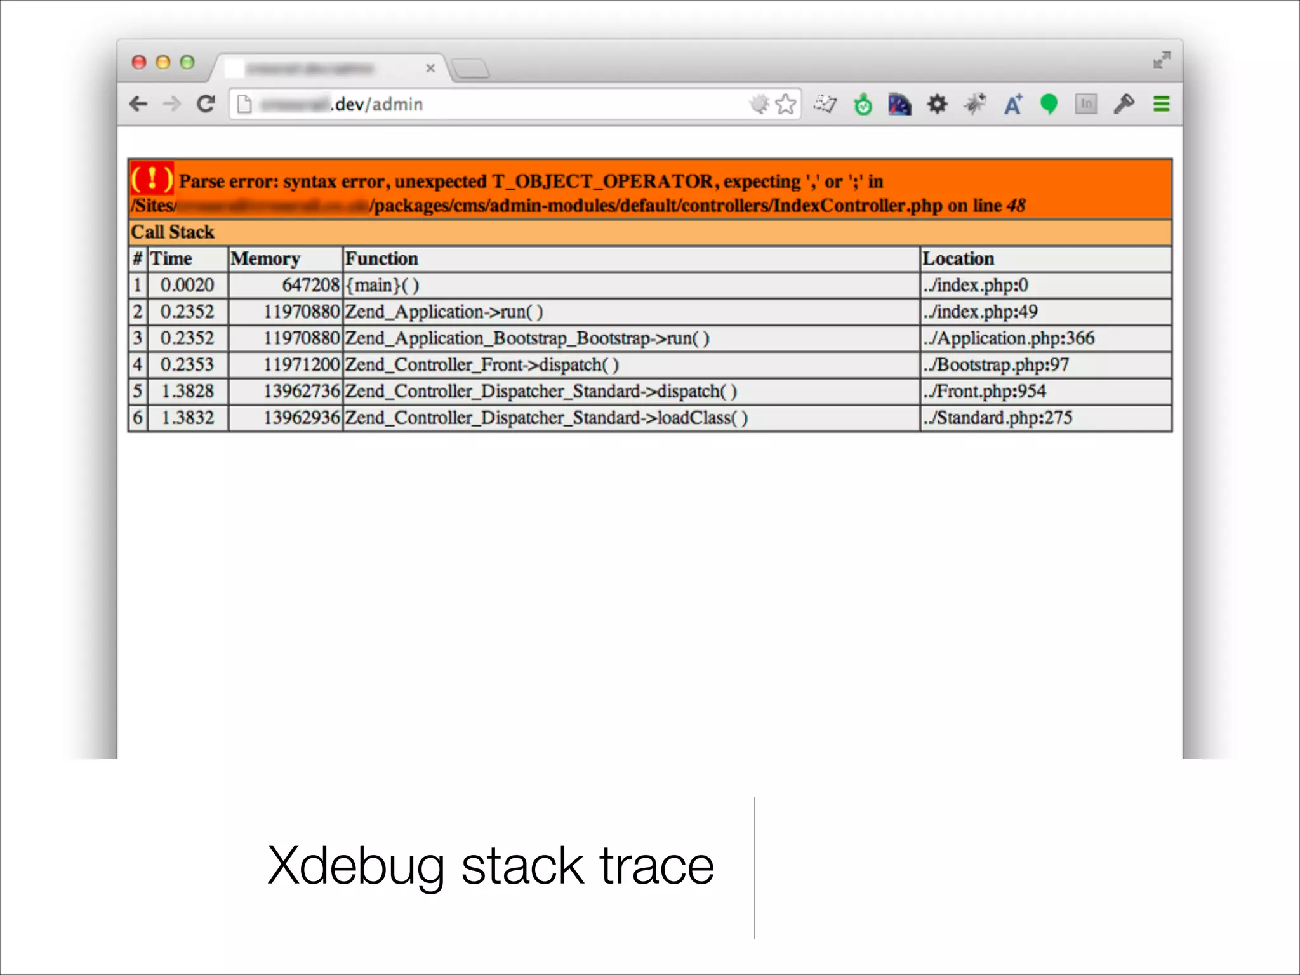The image size is (1300, 975).
Task: Click the checklist extension icon
Action: 825,104
